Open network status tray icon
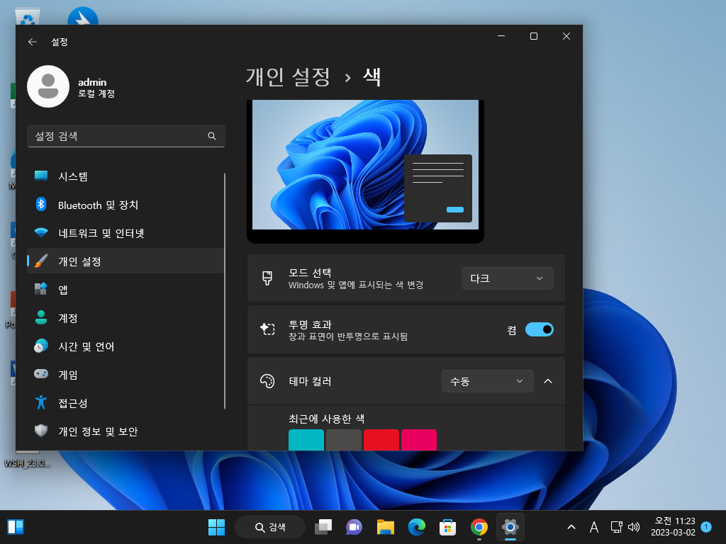The height and width of the screenshot is (544, 726). (617, 527)
